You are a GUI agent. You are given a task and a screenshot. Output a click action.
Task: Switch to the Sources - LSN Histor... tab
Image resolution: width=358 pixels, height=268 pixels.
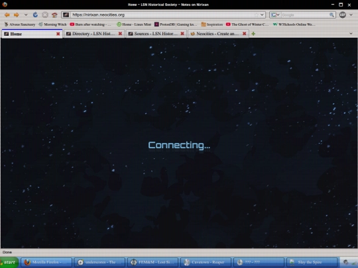coord(156,34)
